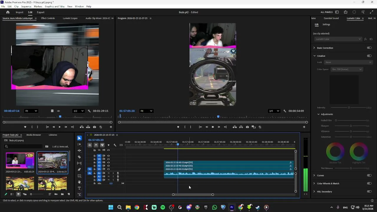
Task: Open timeline display settings wrench
Action: (x=115, y=145)
